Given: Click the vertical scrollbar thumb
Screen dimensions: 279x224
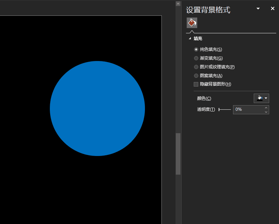Looking at the screenshot, I should [178, 154].
